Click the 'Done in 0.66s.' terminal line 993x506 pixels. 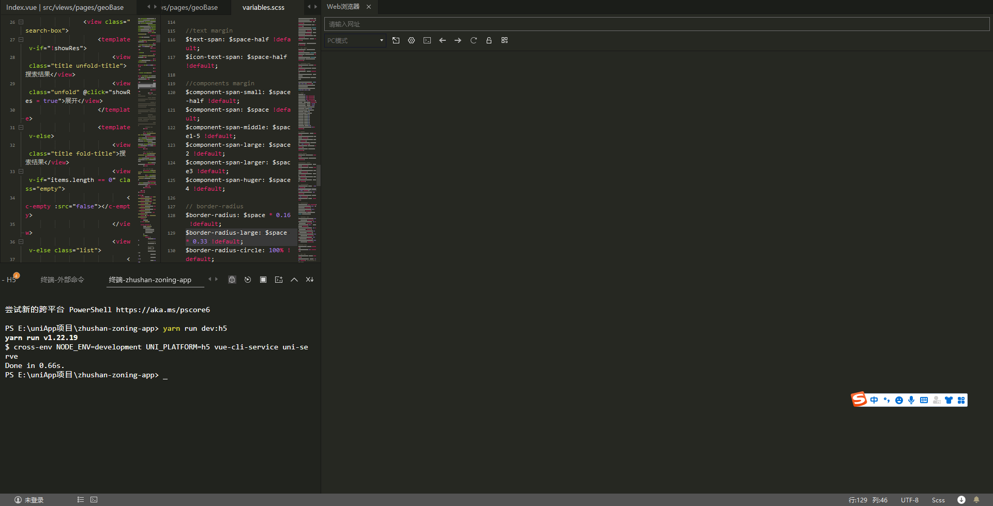click(35, 365)
